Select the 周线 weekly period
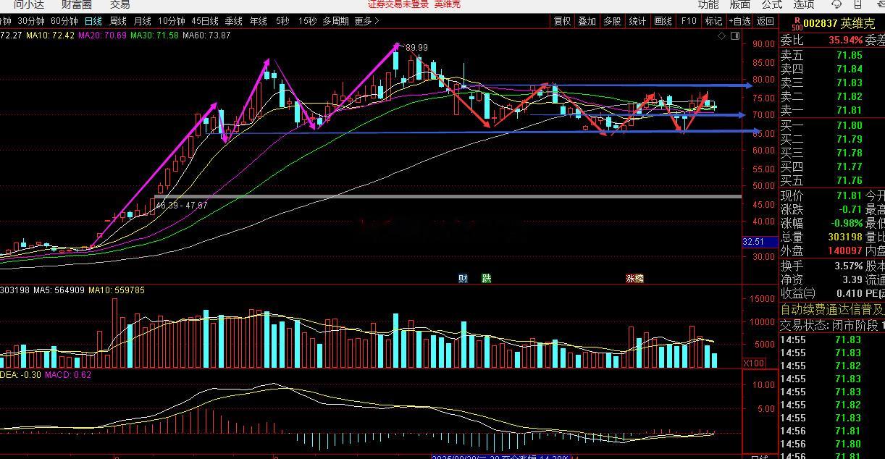The height and width of the screenshot is (459, 885). coord(118,22)
